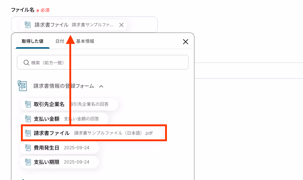
Task: Click the 2025-09-24 date beside 費用発生日
Action: click(x=77, y=148)
